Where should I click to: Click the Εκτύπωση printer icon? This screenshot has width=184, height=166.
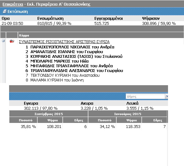5,11
